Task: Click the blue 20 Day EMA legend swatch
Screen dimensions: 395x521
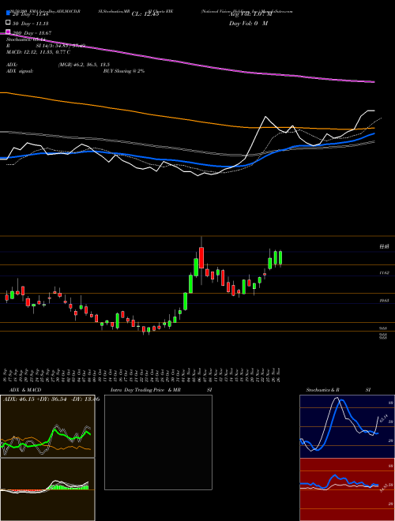Action: 8,13
